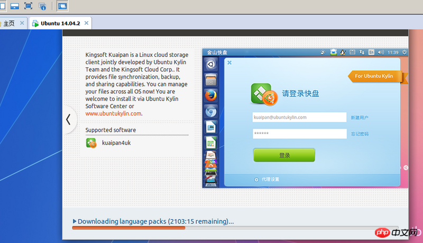Click the Kuaipan cloud tray icon
The height and width of the screenshot is (243, 423).
[334, 52]
